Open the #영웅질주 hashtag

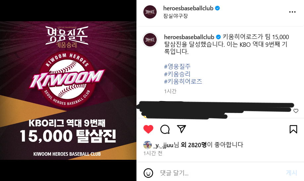[x=177, y=67]
